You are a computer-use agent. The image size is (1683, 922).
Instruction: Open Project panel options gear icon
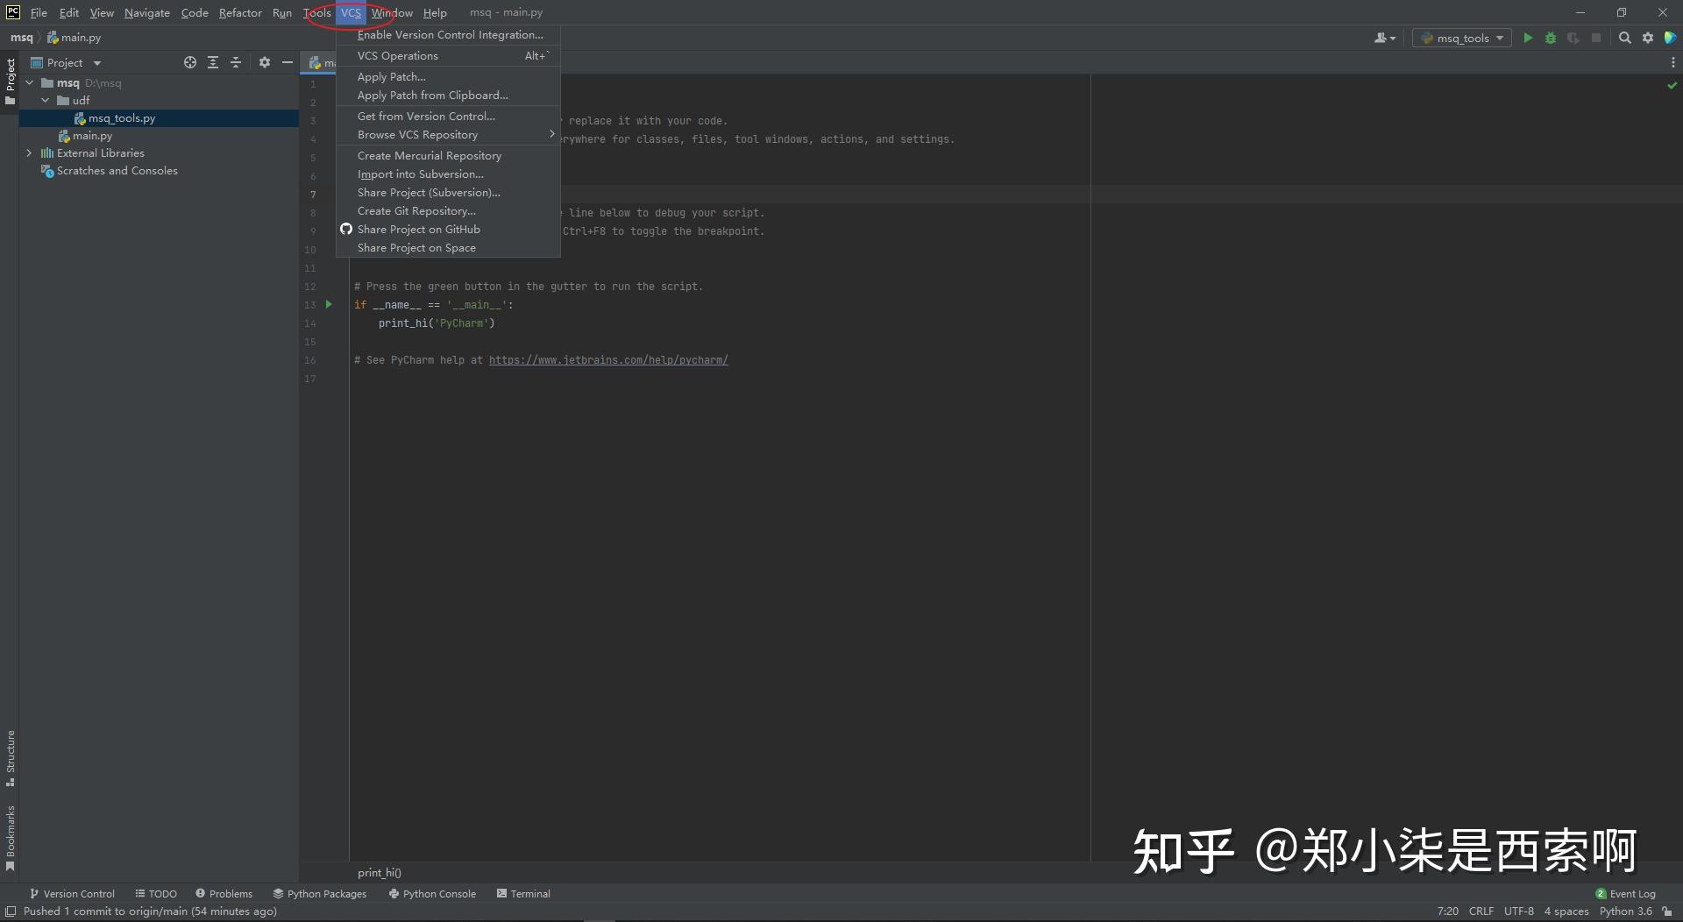click(265, 62)
